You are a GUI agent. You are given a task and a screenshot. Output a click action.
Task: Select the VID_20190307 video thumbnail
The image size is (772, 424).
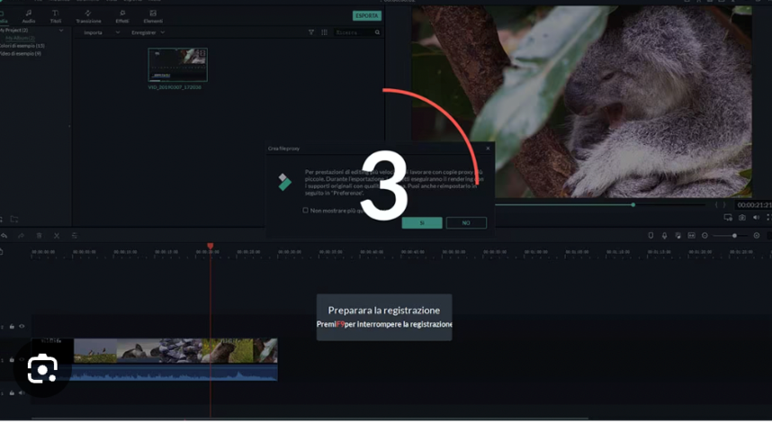(177, 64)
